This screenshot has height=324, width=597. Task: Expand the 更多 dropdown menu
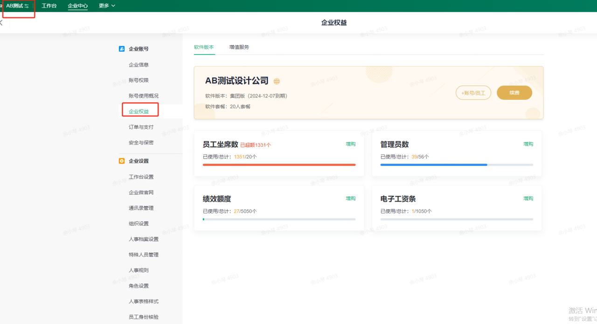coord(107,6)
